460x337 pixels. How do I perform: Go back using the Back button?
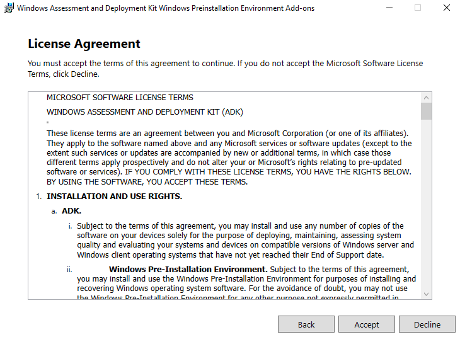[x=306, y=324]
